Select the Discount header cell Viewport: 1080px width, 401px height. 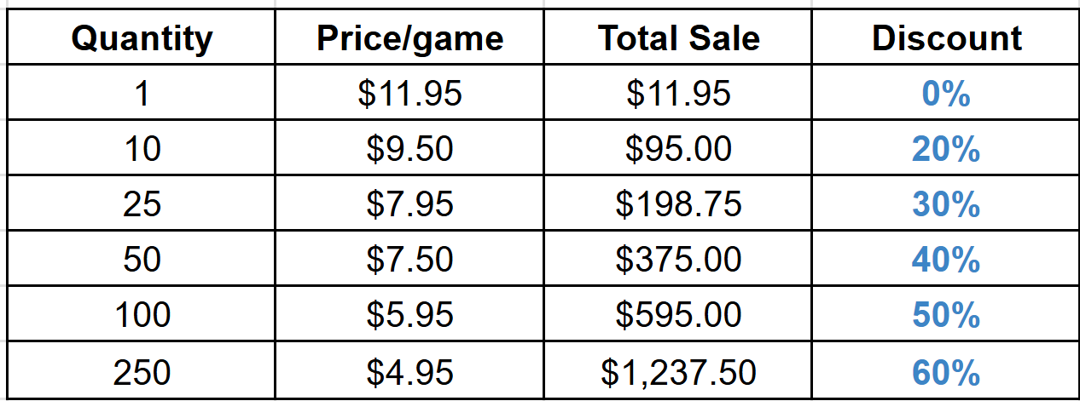pyautogui.click(x=946, y=38)
